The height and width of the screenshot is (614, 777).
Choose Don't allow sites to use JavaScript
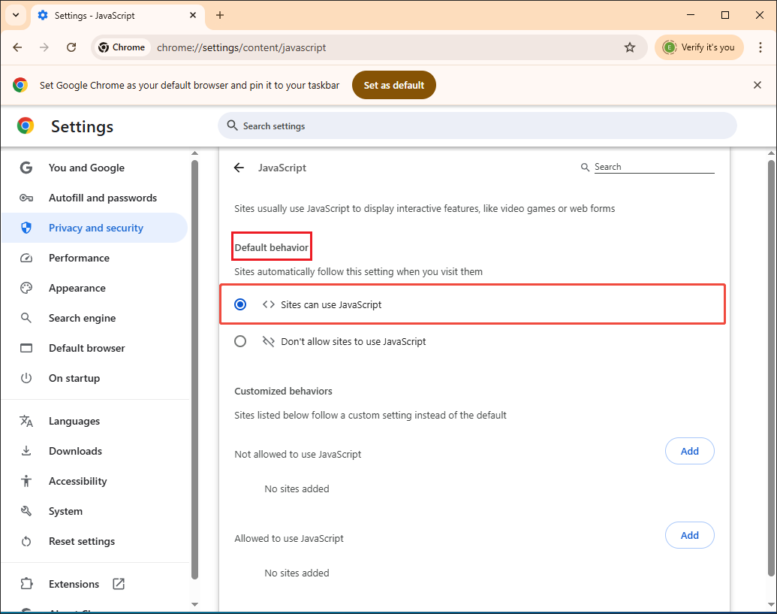tap(240, 341)
